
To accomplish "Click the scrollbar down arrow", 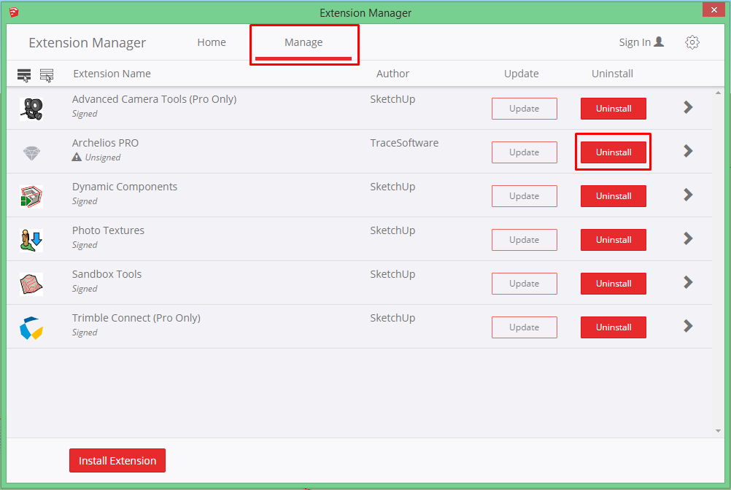I will pyautogui.click(x=718, y=431).
